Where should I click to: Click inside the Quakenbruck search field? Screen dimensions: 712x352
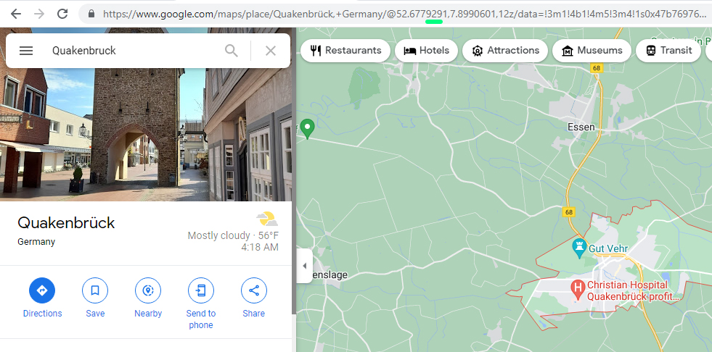(x=131, y=51)
